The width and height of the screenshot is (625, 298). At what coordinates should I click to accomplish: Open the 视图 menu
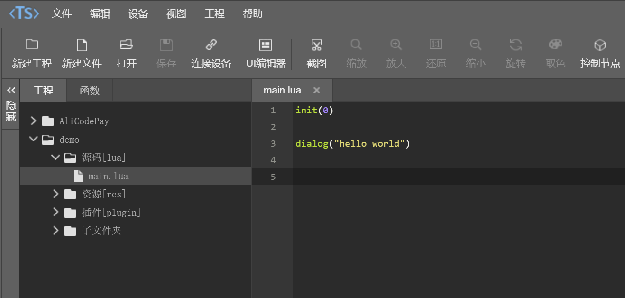coord(176,14)
